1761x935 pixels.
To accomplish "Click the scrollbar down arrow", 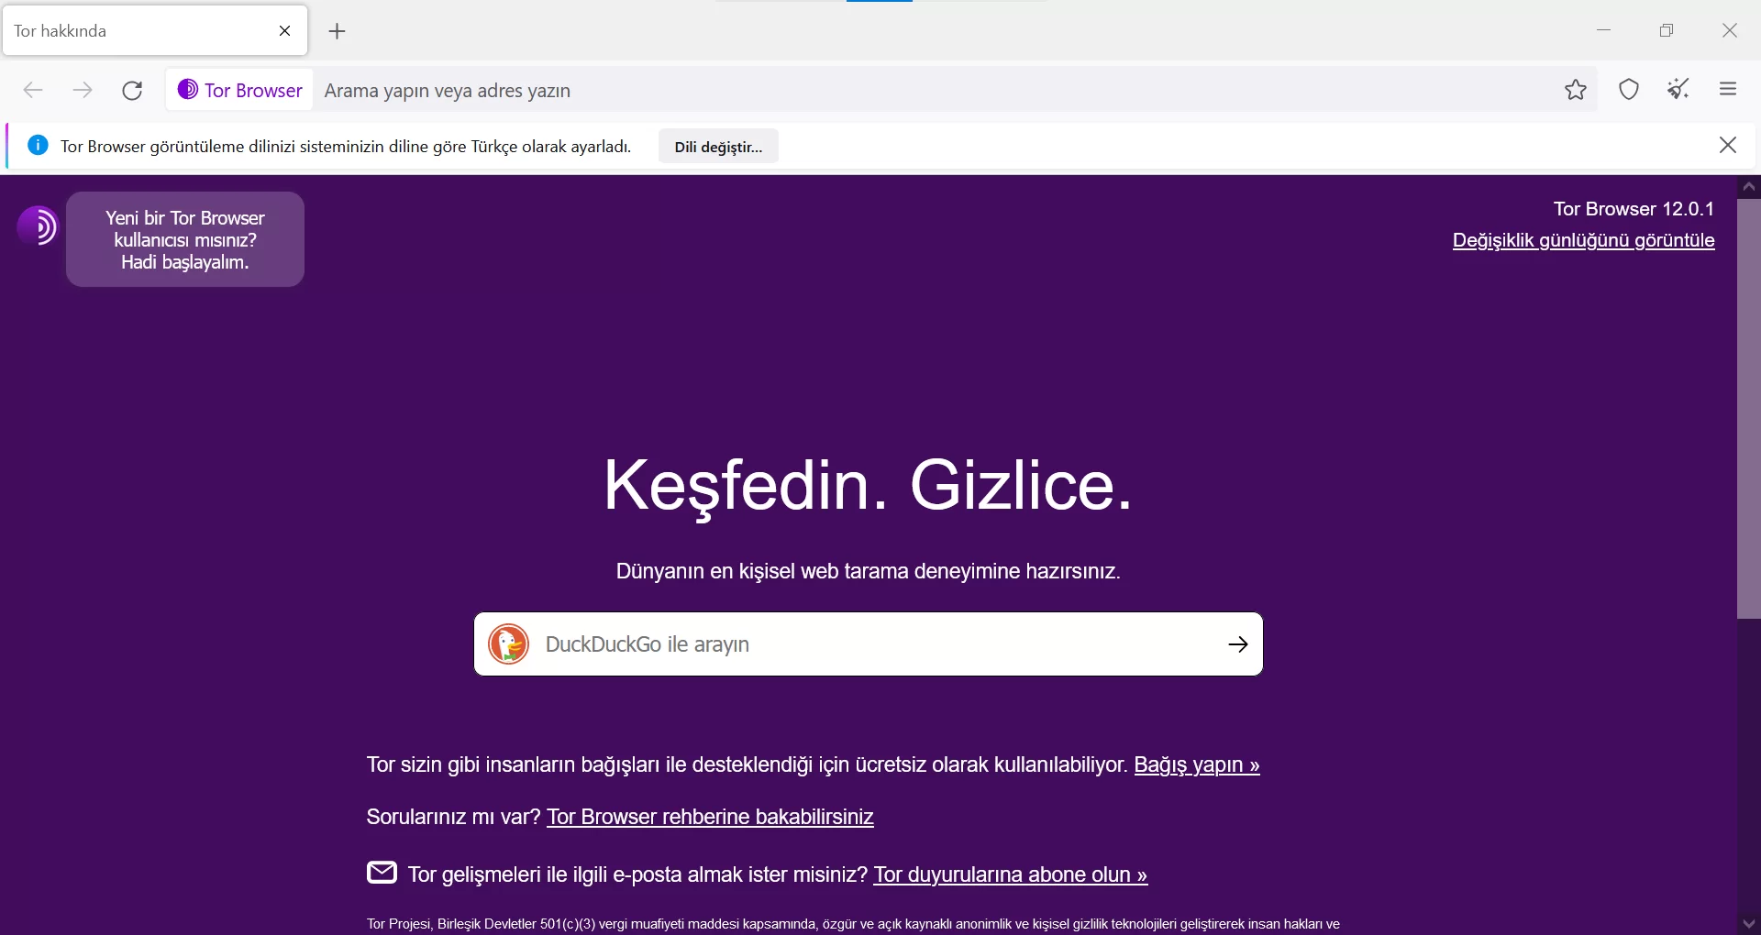I will pos(1748,923).
